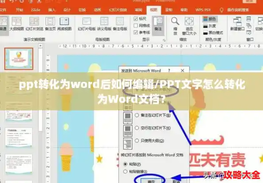
Task: Click Fit to Window (适应窗口大小)
Action: click(x=189, y=26)
